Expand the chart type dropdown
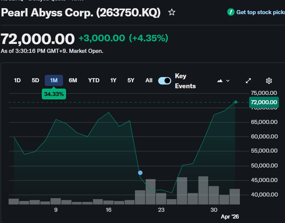This screenshot has height=223, width=285. tap(223, 81)
